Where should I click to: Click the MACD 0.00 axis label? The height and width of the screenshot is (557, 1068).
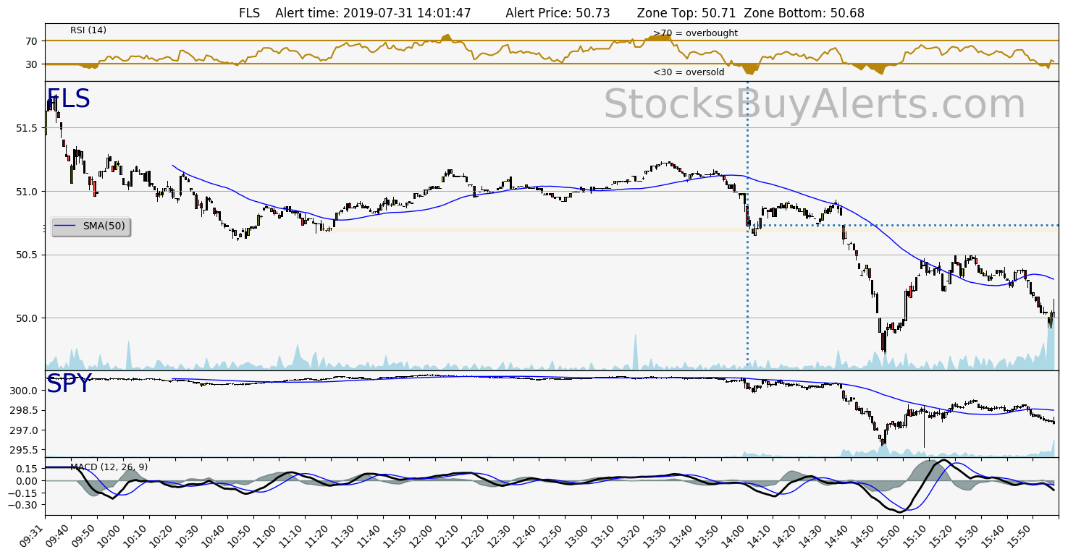[27, 481]
